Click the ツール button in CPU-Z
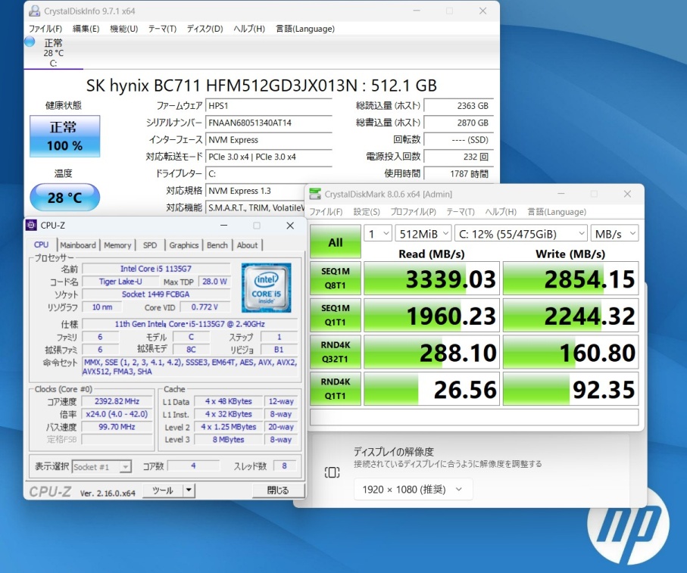This screenshot has width=687, height=573. click(x=163, y=490)
